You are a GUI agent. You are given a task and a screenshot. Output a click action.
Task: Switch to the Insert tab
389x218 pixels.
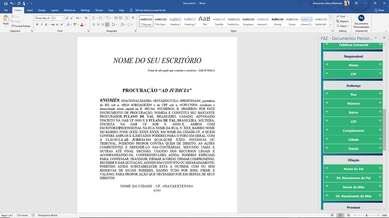30,10
